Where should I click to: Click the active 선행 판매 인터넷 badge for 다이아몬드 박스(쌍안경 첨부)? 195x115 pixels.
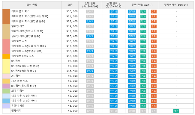pyautogui.click(x=90, y=21)
